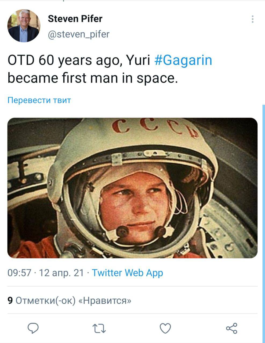Open the Twitter Web App source link

pyautogui.click(x=128, y=273)
